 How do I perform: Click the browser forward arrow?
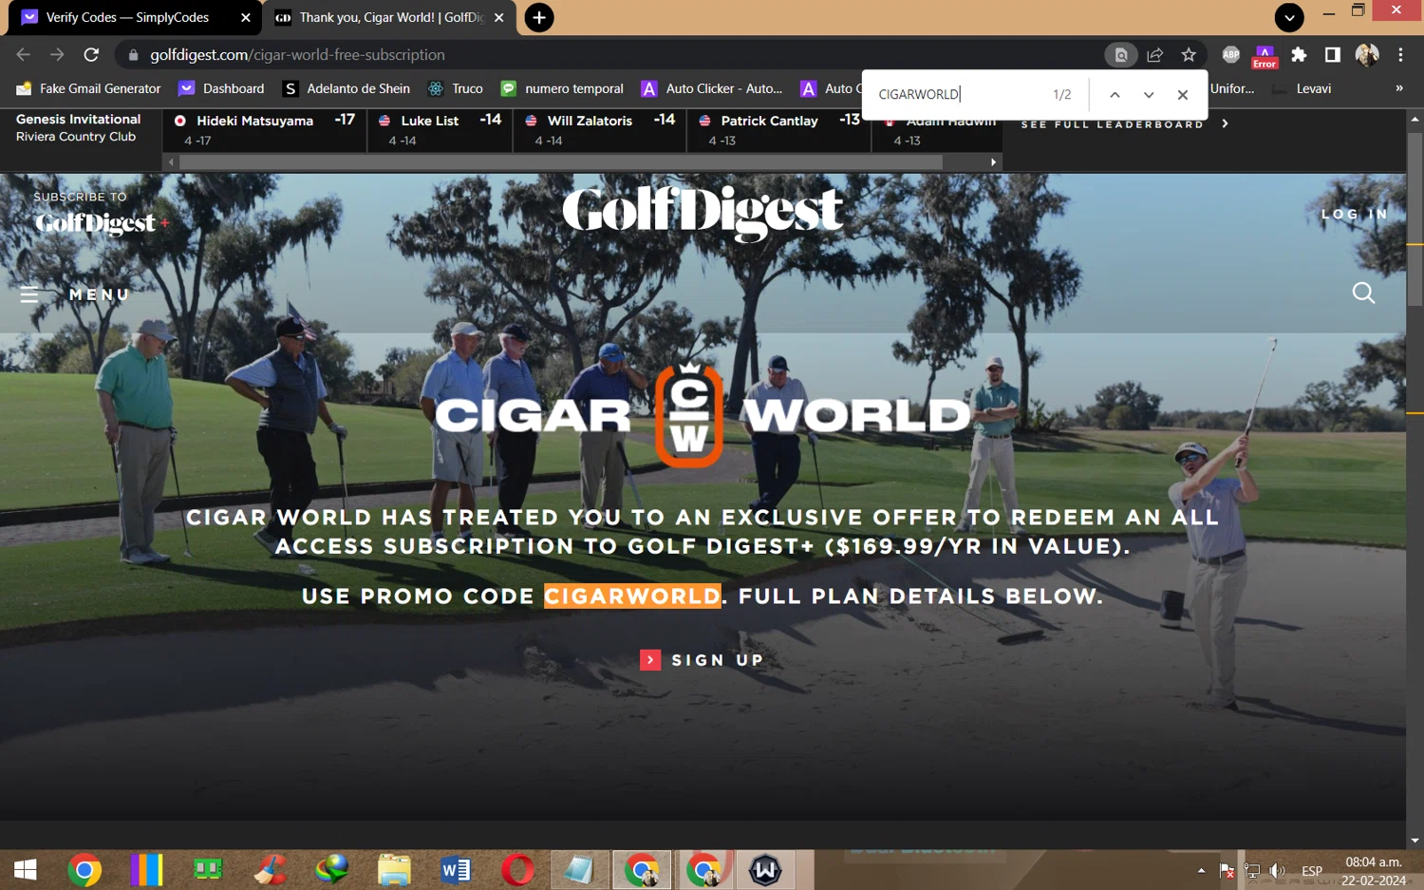[x=57, y=55]
